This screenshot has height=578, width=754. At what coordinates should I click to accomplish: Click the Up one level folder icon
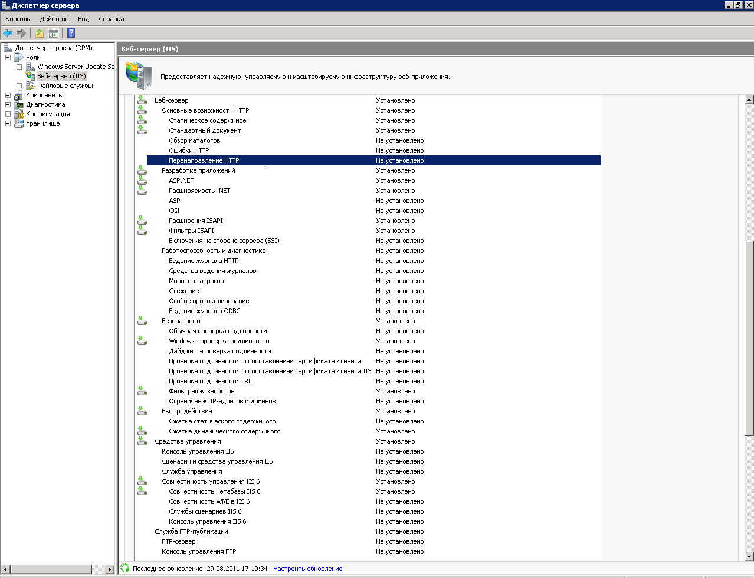(40, 33)
